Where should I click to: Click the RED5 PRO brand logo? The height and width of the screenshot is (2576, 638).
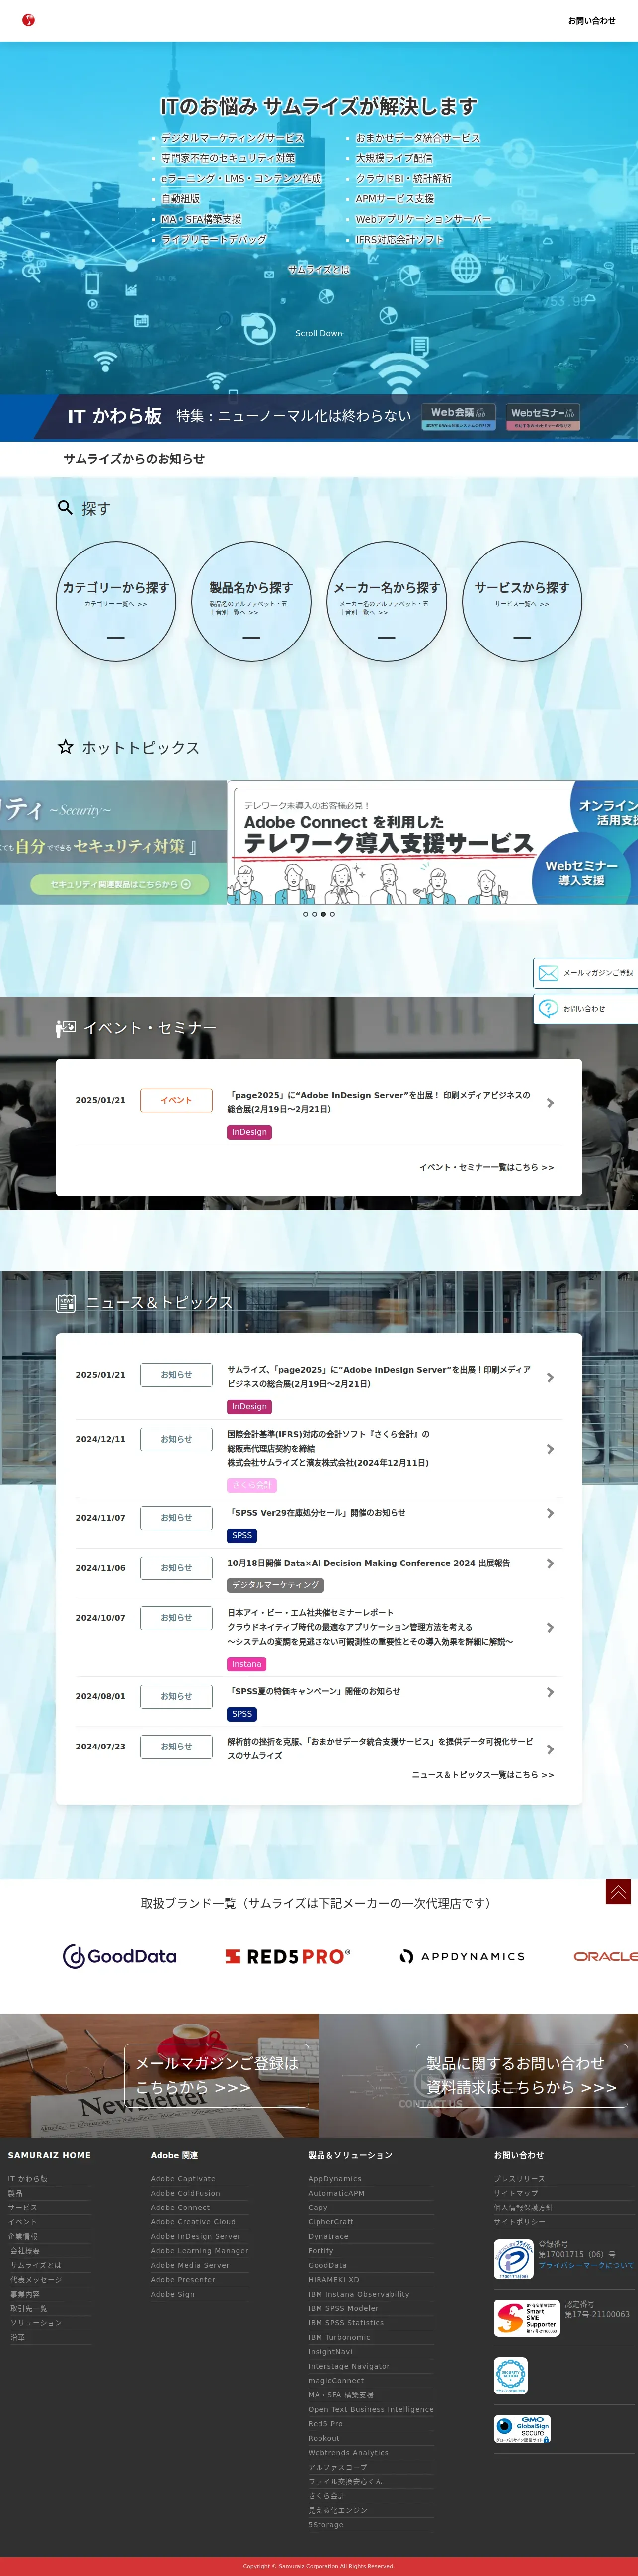coord(288,1956)
